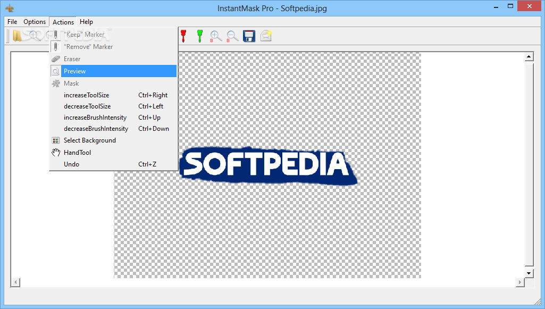The width and height of the screenshot is (545, 309).
Task: Click the Remove Marker pencil icon
Action: tap(56, 47)
